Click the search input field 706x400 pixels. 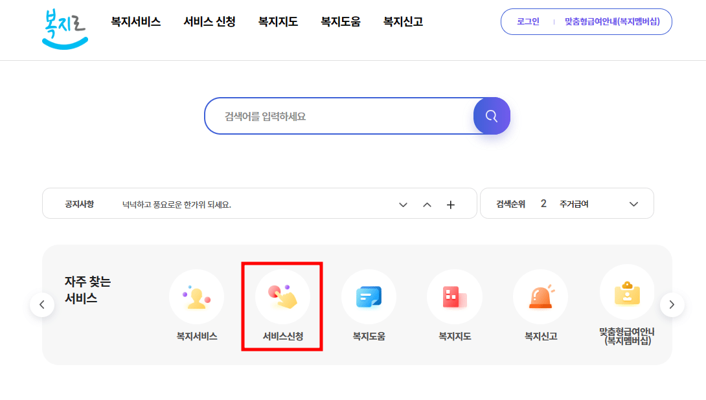(x=337, y=116)
